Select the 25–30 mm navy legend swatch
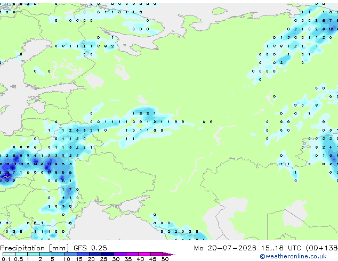The width and height of the screenshot is (338, 261). [108, 254]
